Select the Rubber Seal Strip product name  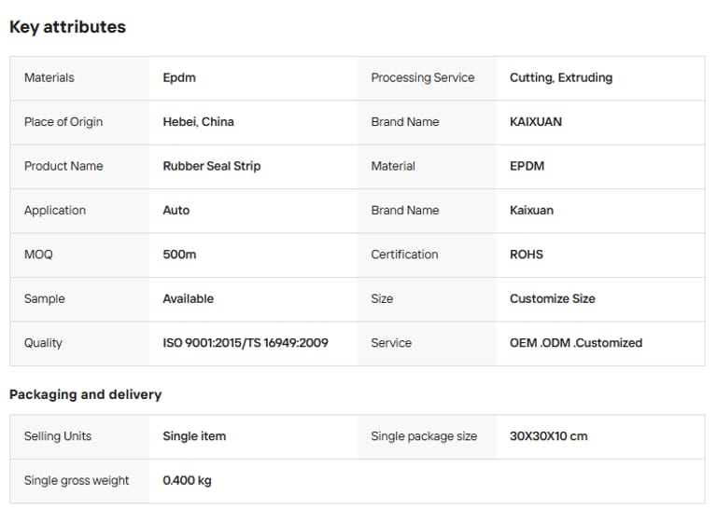pos(211,166)
